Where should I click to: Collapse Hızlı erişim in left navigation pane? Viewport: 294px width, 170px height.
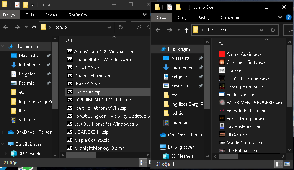click(3, 46)
